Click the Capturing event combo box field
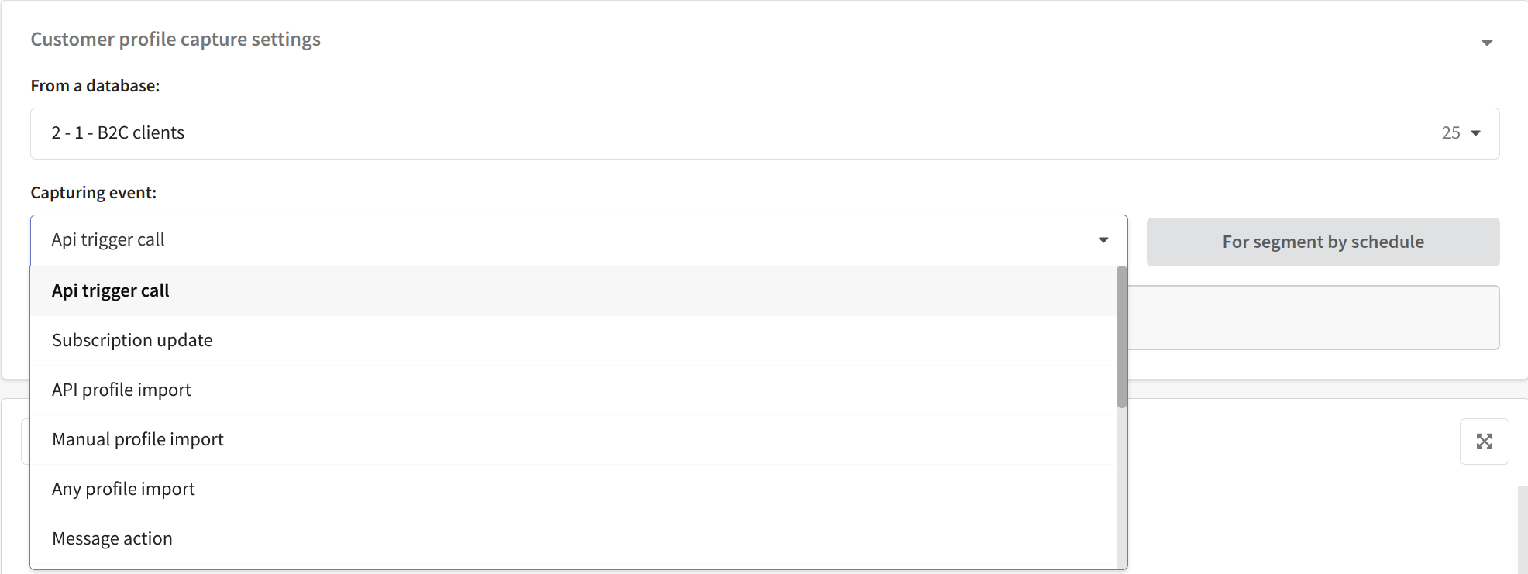The height and width of the screenshot is (574, 1528). (x=579, y=240)
